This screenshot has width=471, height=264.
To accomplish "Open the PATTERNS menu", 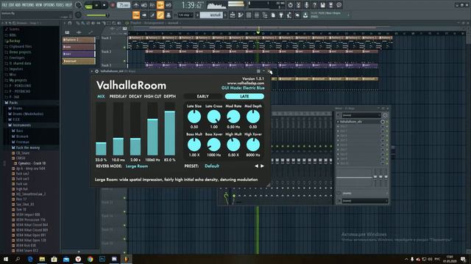I will pos(28,5).
